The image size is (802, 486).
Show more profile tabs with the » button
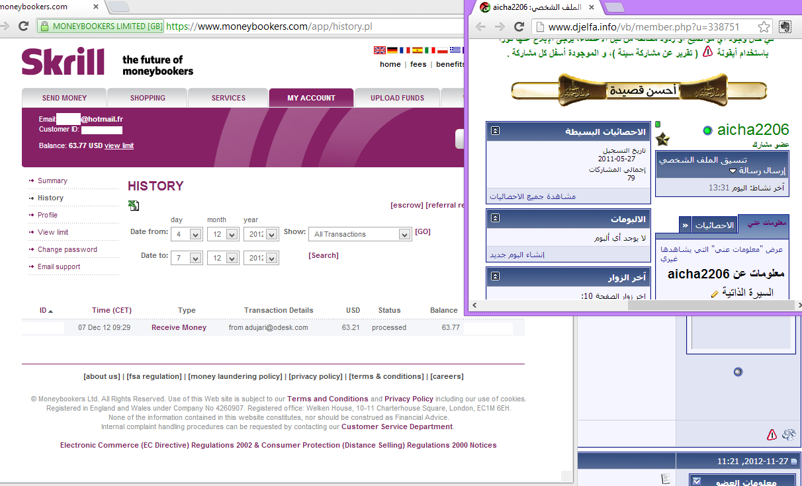(685, 225)
